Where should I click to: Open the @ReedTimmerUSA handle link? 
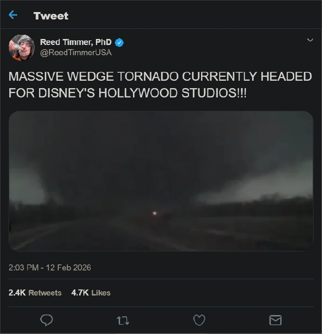coord(76,52)
